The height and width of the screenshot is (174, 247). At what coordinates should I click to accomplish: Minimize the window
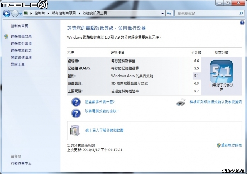(x=220, y=3)
